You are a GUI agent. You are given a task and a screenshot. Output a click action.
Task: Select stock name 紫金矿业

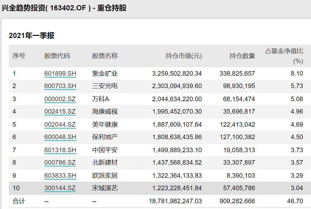pyautogui.click(x=105, y=74)
